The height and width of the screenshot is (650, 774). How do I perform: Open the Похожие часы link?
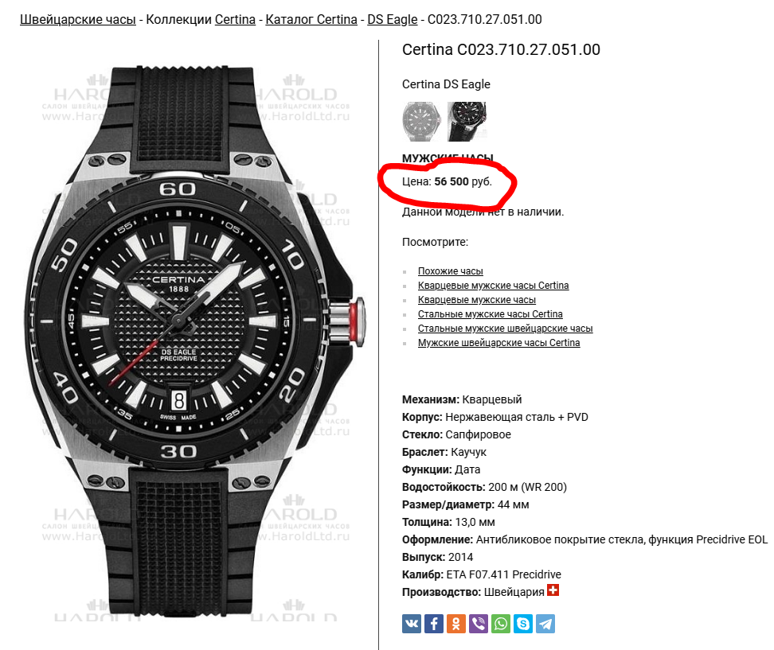450,271
